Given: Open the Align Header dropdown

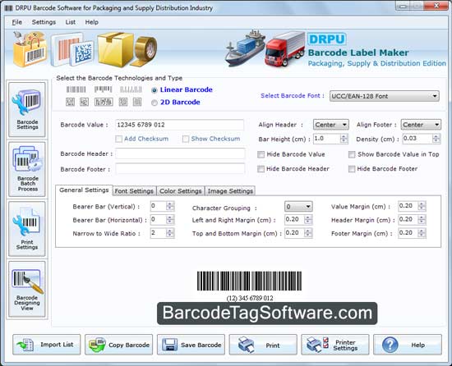Looking at the screenshot, I should (331, 125).
